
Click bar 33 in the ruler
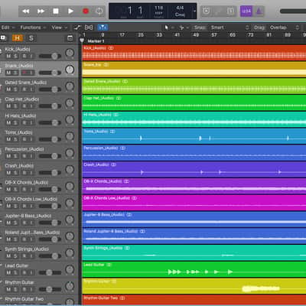point(159,35)
